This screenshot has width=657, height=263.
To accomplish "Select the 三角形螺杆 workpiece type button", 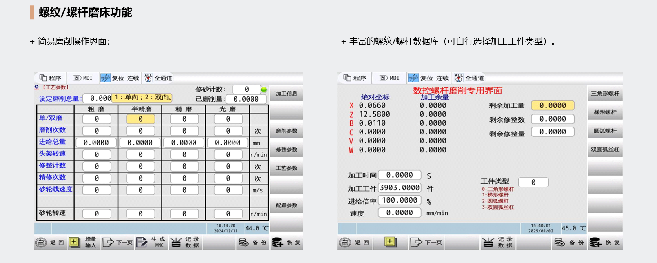I will [x=605, y=94].
